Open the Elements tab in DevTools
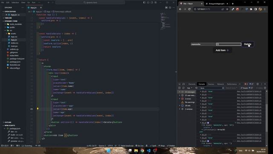 [192, 84]
